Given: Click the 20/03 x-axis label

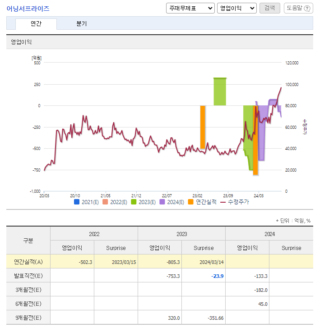Looking at the screenshot, I should (x=44, y=195).
